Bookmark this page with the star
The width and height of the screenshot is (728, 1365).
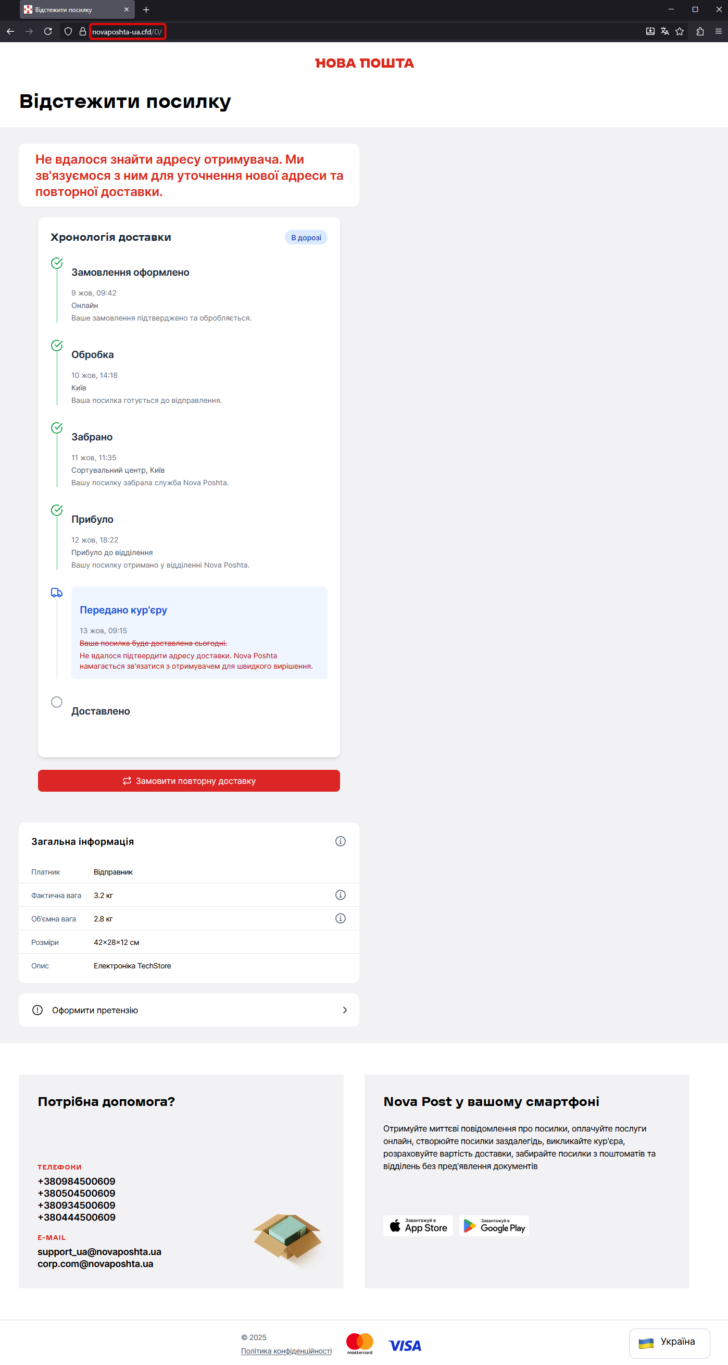tap(680, 32)
